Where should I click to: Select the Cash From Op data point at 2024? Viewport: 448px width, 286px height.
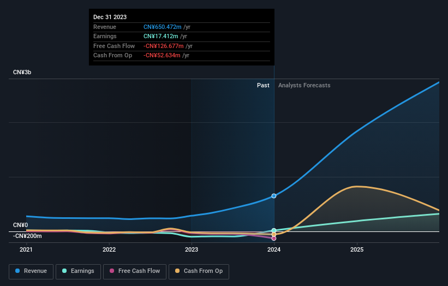tap(274, 234)
